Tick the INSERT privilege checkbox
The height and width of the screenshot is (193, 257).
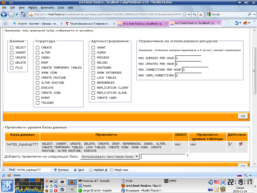point(12,53)
